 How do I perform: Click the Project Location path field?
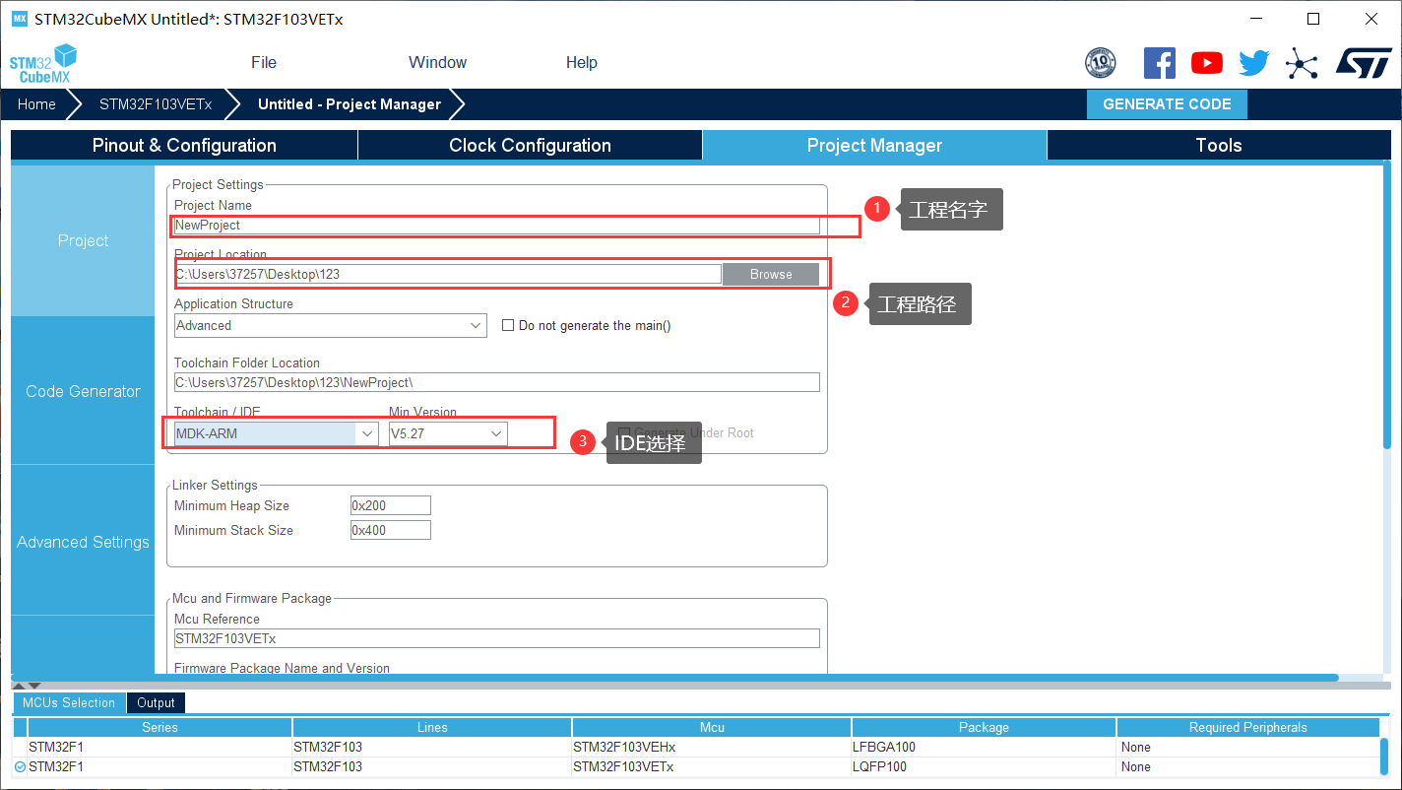click(448, 274)
